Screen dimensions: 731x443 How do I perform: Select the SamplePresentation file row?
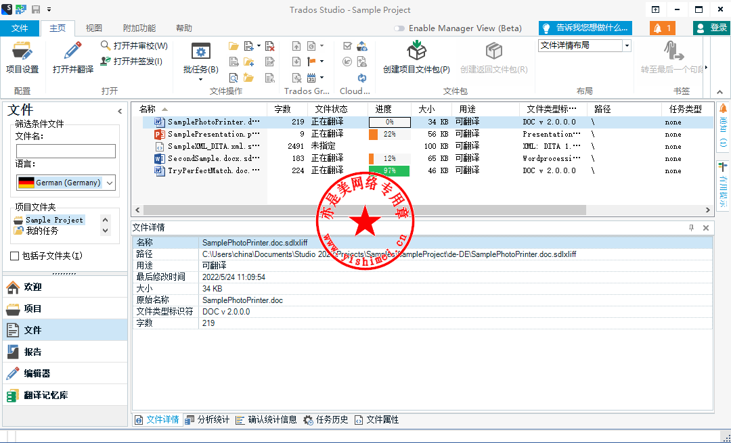click(x=428, y=134)
